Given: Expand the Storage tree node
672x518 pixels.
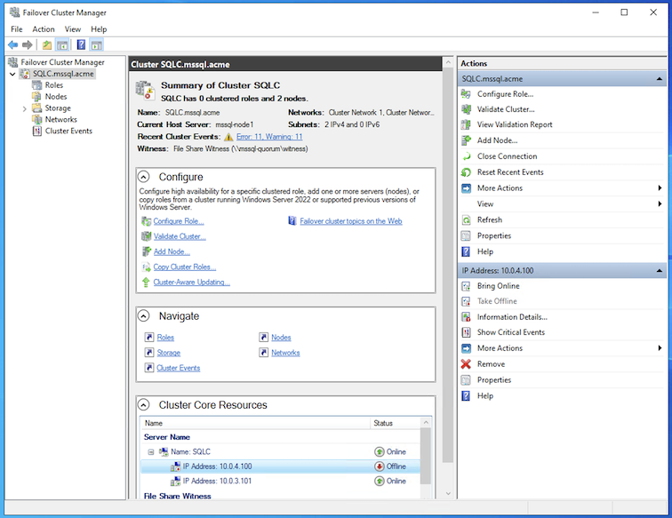Looking at the screenshot, I should [x=24, y=108].
